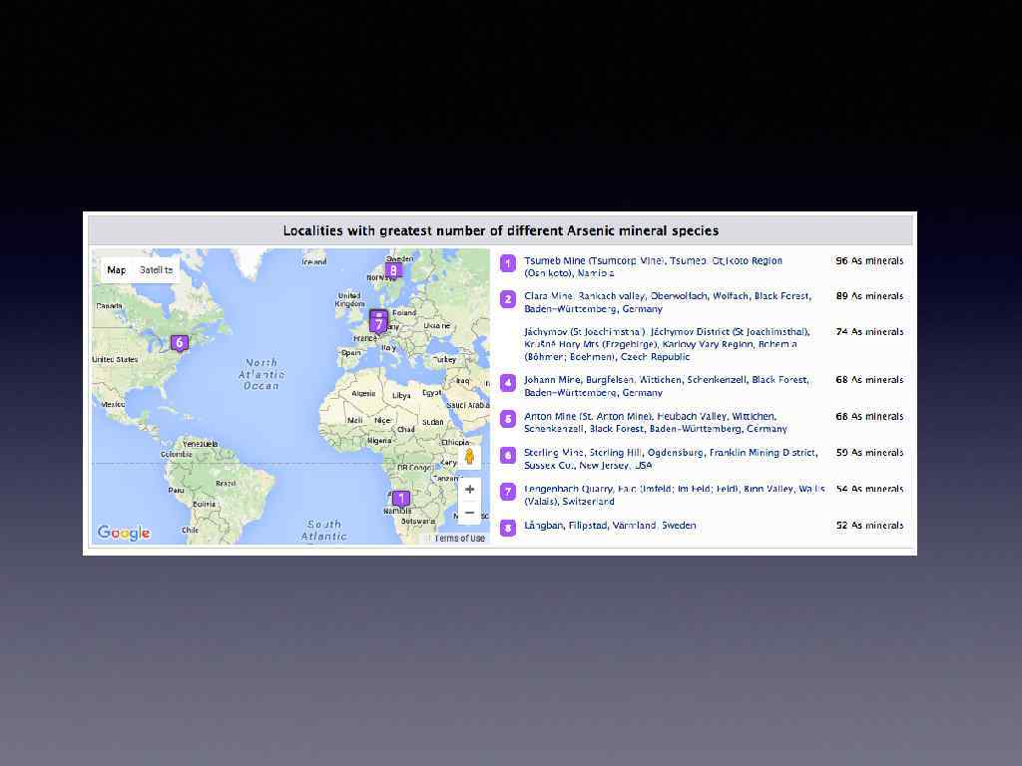Click the Arsenic mineral species heading
1022x766 pixels.
pyautogui.click(x=501, y=230)
